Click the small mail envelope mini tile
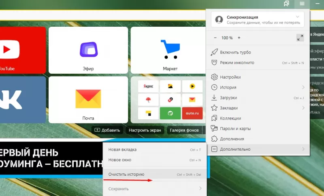Image resolution: width=324 pixels, height=196 pixels. tap(192, 100)
